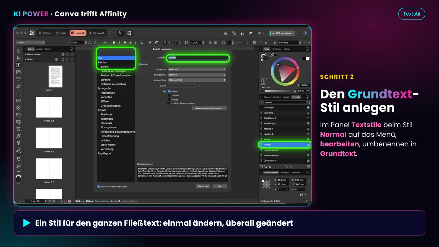Open the Nächster Stil dropdown

(197, 75)
